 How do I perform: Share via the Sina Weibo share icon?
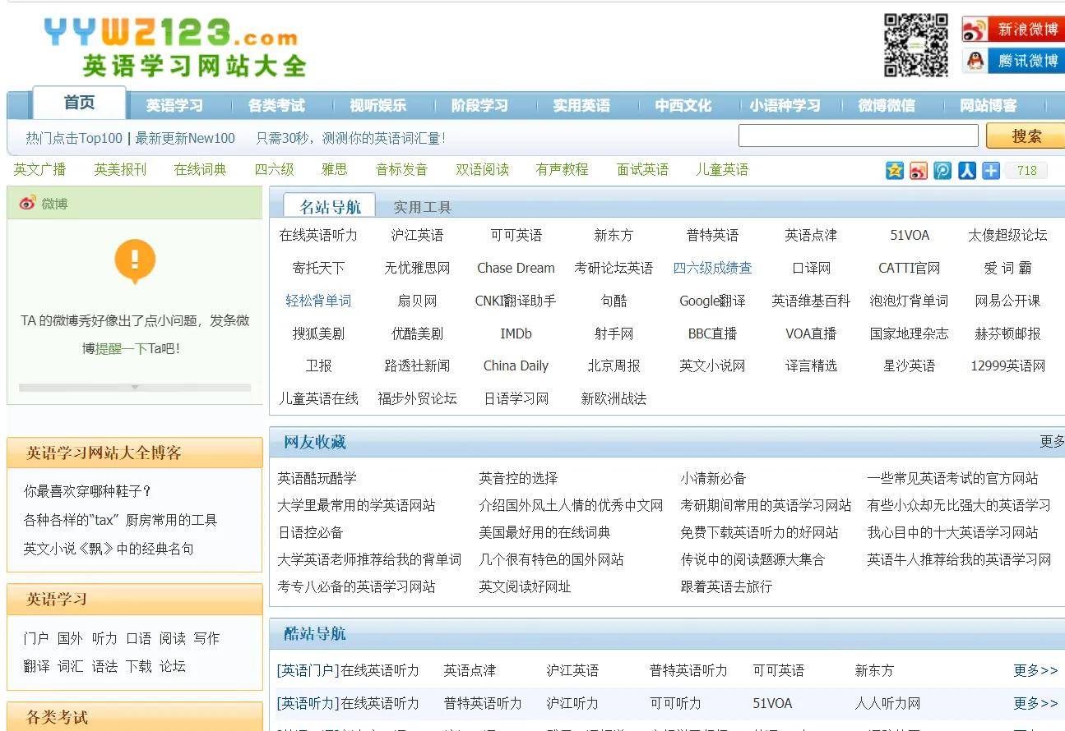[x=919, y=170]
